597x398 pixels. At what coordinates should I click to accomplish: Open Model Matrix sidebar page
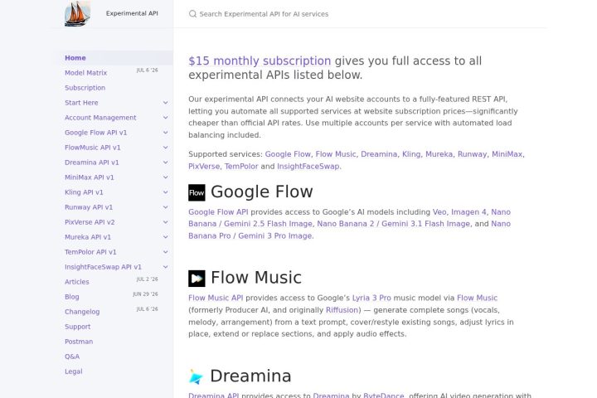click(x=85, y=73)
